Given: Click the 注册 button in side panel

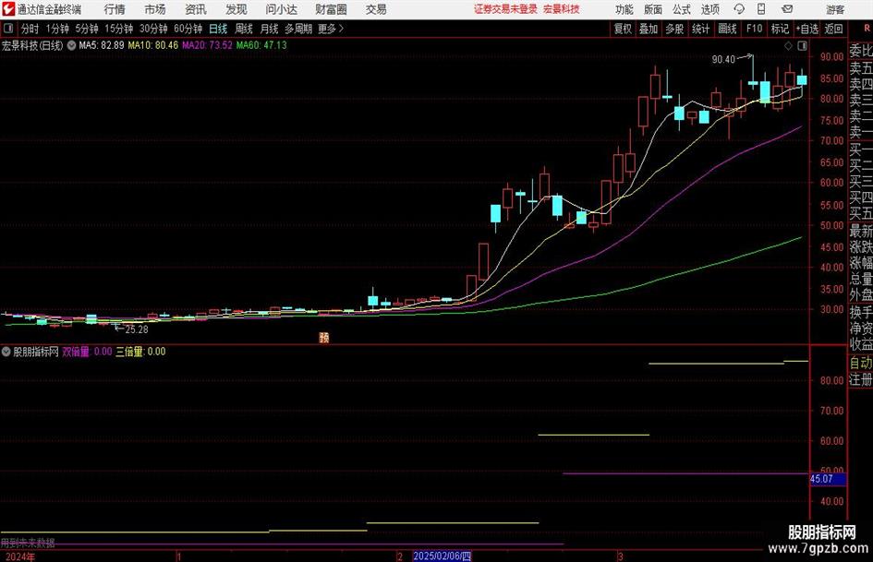Looking at the screenshot, I should (861, 379).
